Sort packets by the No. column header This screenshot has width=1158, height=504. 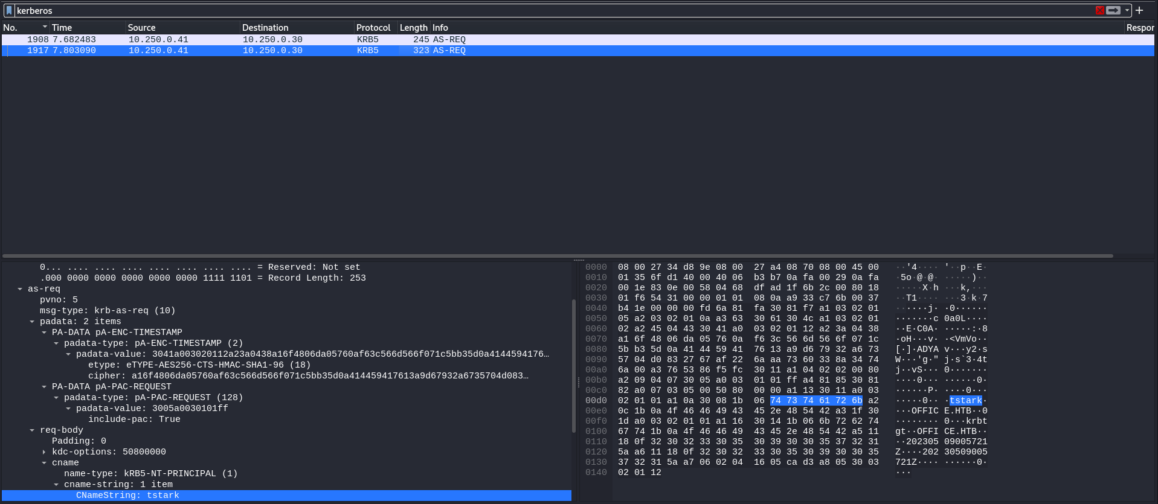pyautogui.click(x=25, y=27)
